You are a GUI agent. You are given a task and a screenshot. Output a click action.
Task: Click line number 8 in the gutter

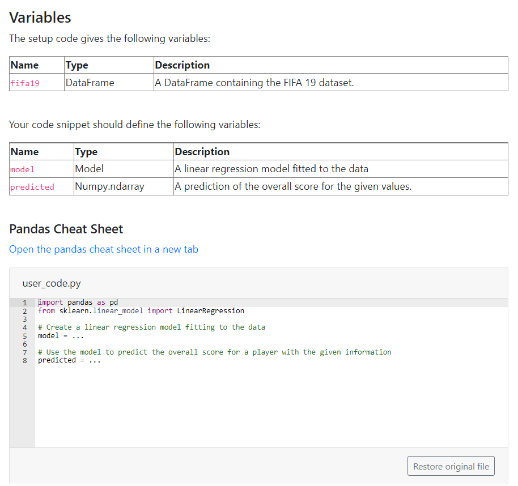(25, 361)
